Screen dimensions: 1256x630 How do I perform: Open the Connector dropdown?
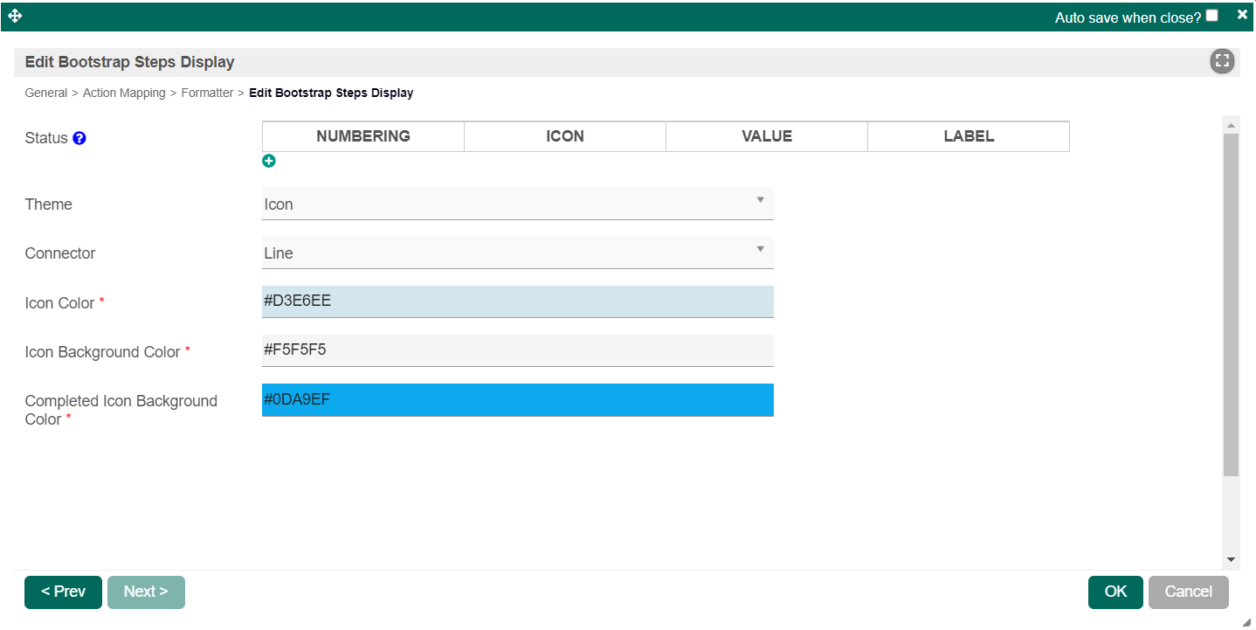point(517,253)
